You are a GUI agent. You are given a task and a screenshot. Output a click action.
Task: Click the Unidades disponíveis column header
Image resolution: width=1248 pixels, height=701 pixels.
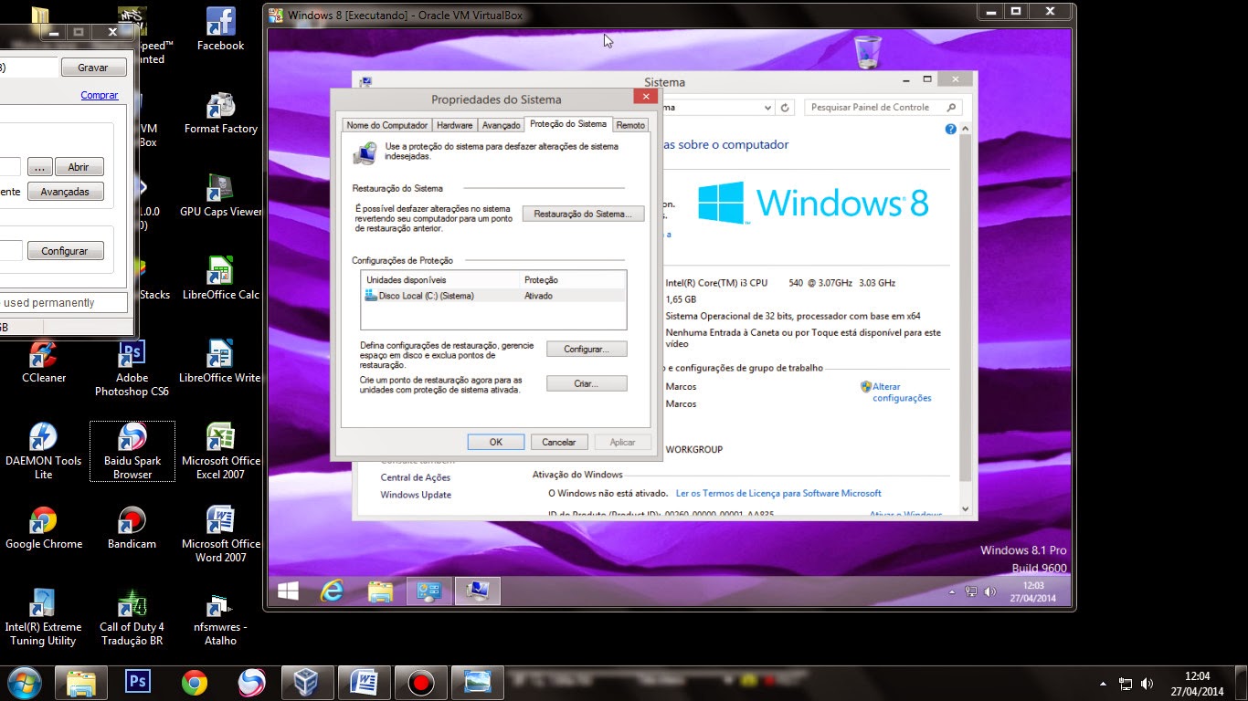(441, 279)
